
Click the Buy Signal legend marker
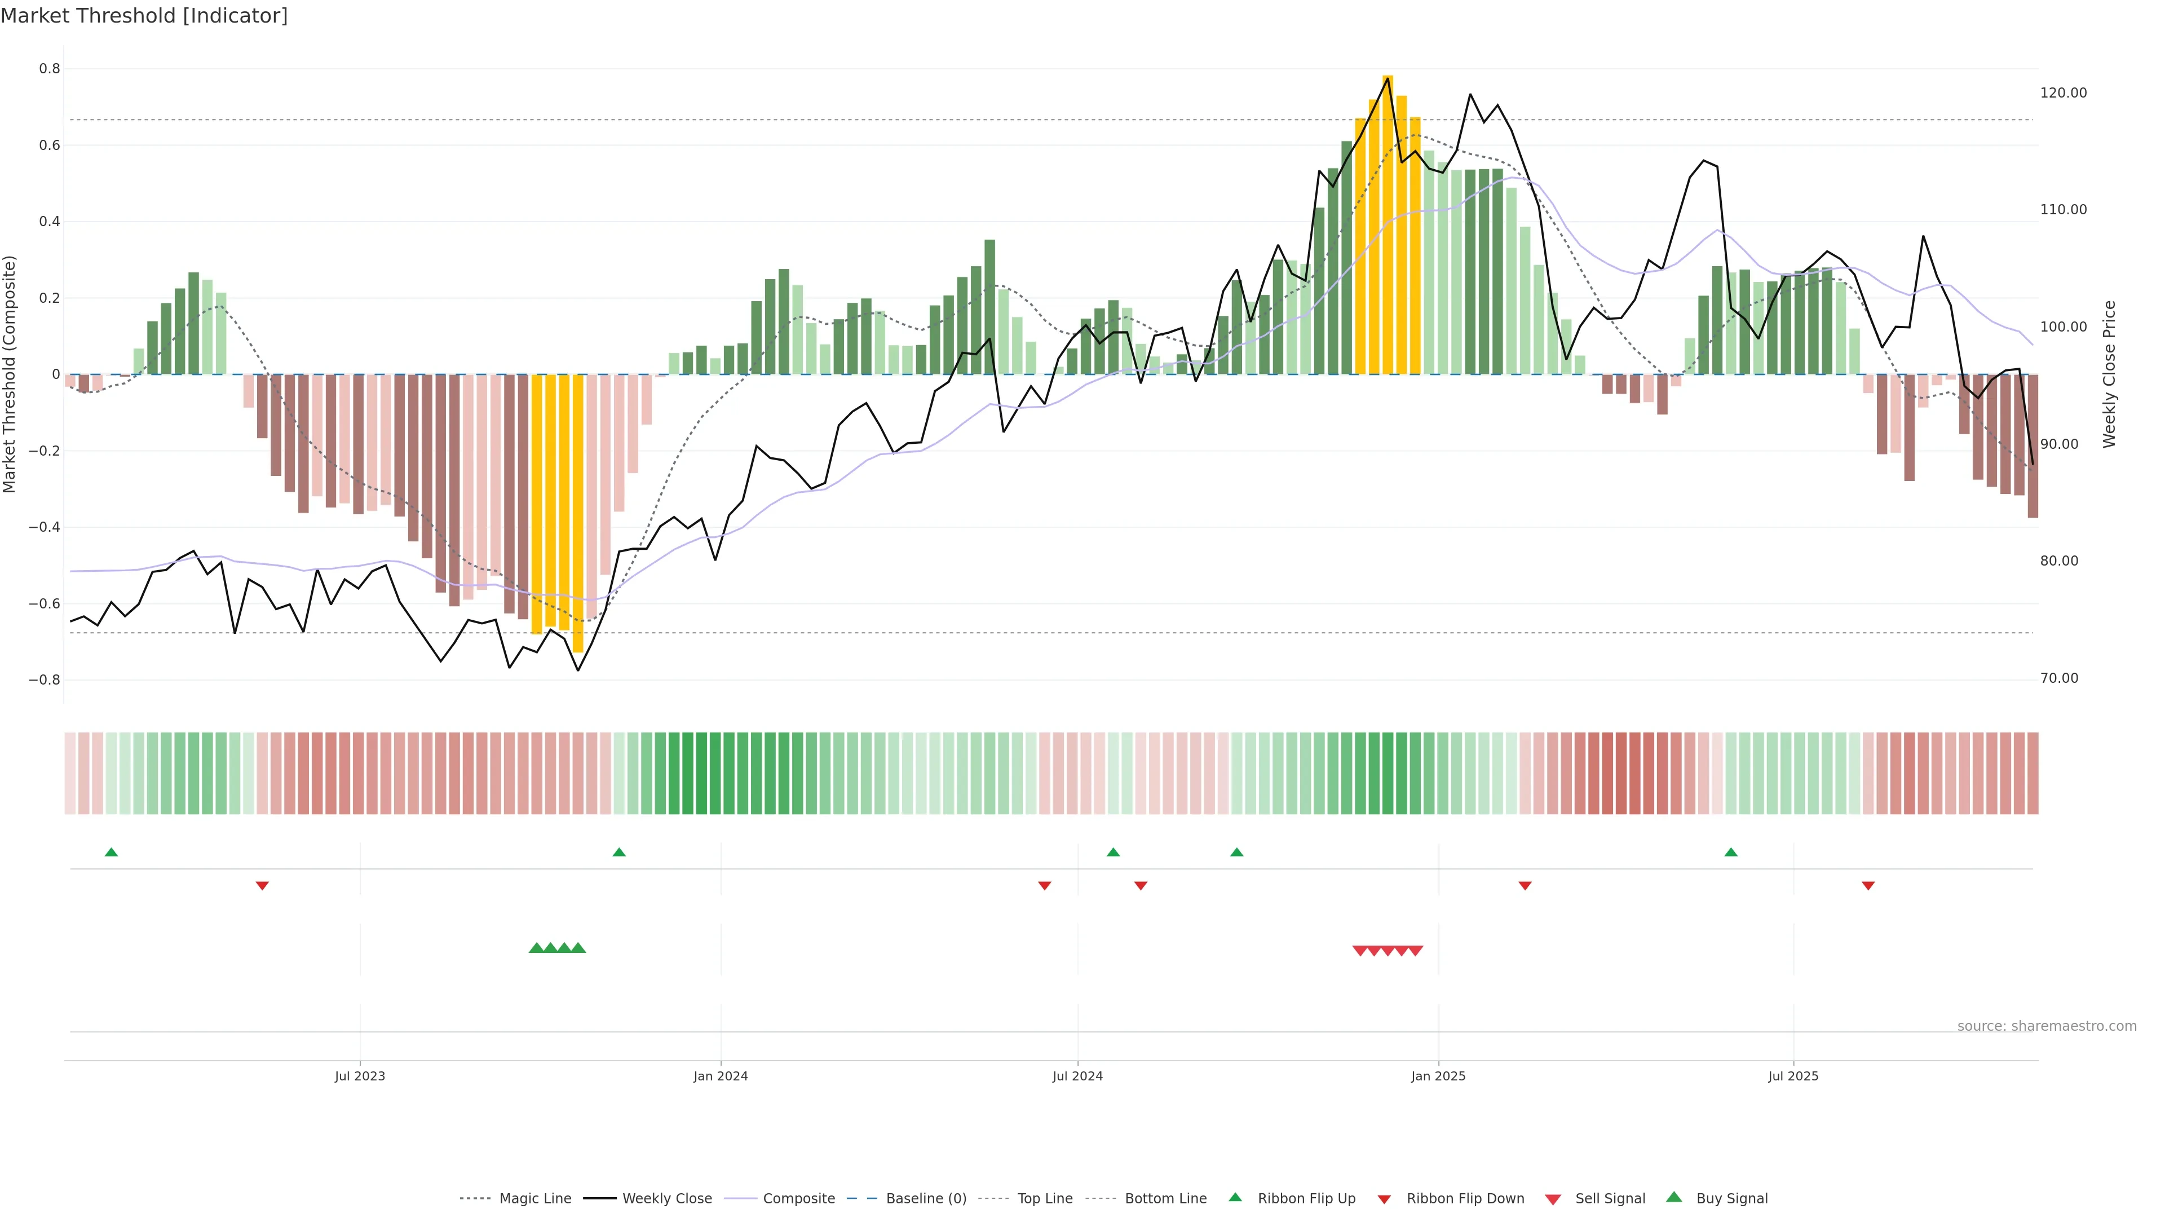click(1674, 1197)
